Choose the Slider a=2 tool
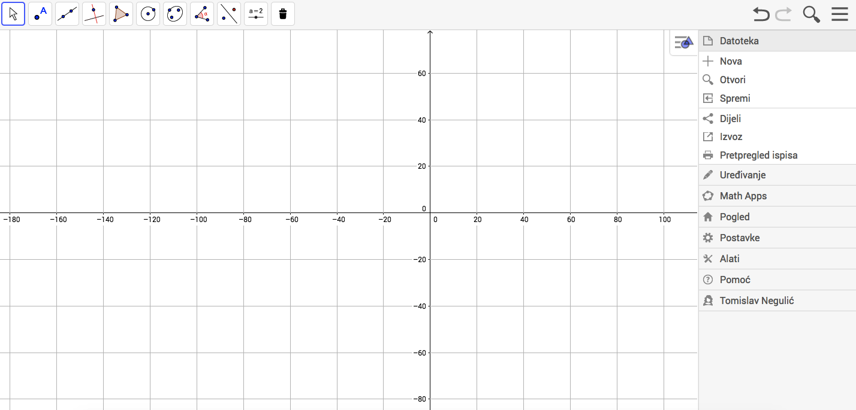The height and width of the screenshot is (410, 856). [x=256, y=14]
